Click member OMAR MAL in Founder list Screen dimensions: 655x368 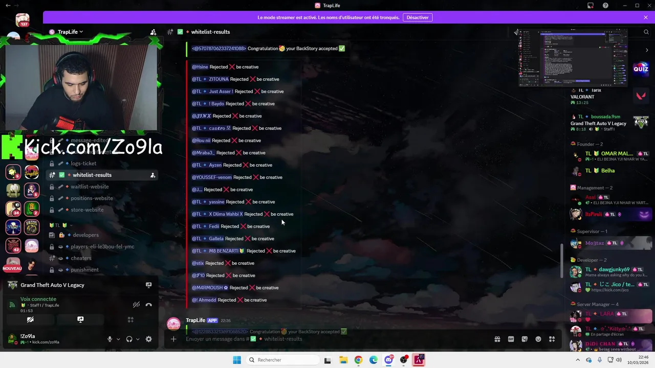[610, 156]
